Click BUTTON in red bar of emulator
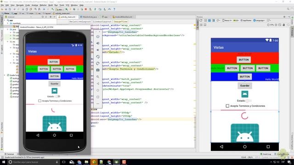 click(x=54, y=62)
